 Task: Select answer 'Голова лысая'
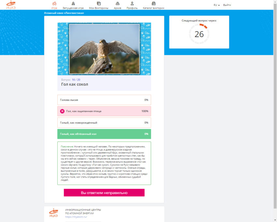(104, 100)
